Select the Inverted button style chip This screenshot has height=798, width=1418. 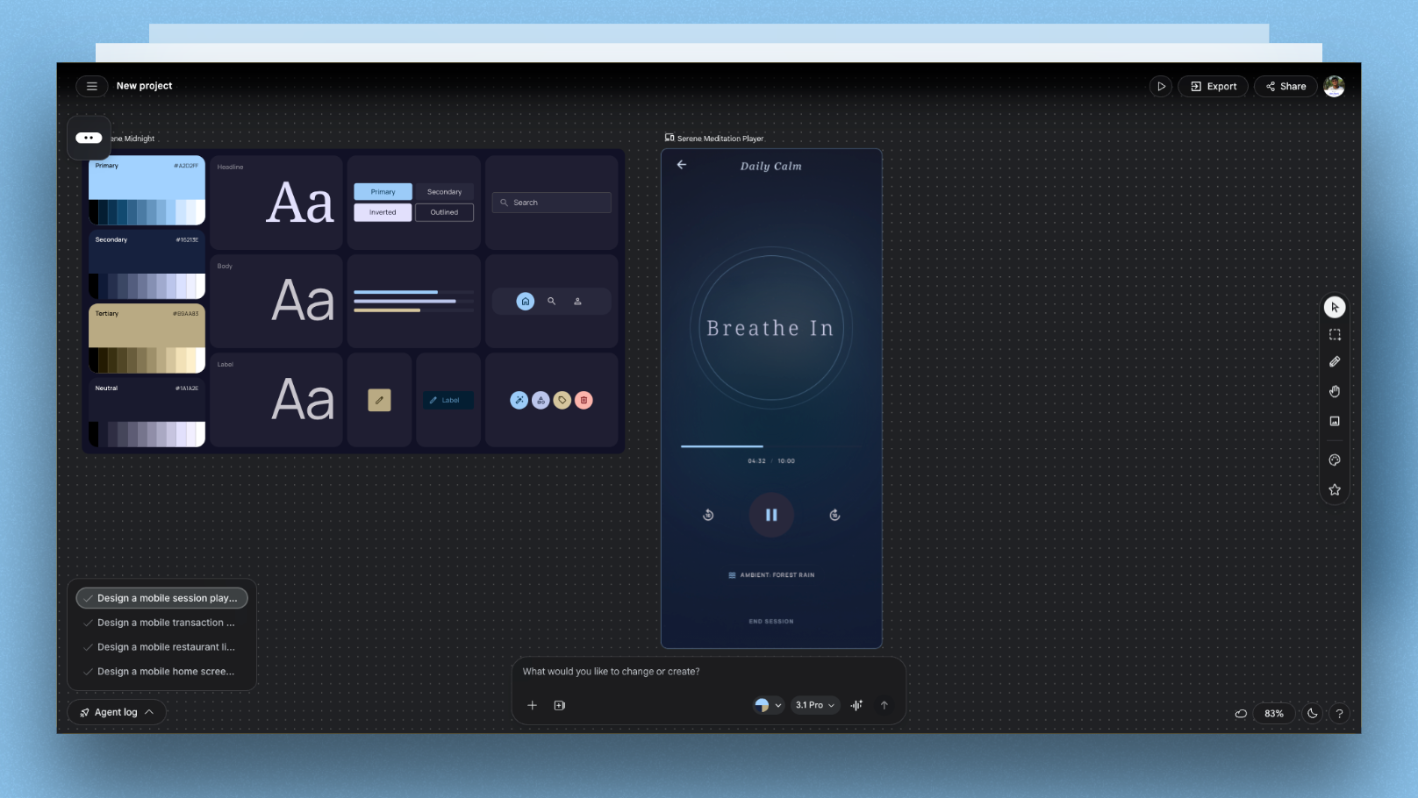coord(382,211)
